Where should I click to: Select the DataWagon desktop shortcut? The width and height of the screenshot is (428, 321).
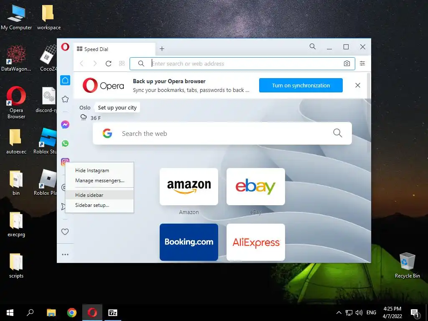pyautogui.click(x=16, y=58)
